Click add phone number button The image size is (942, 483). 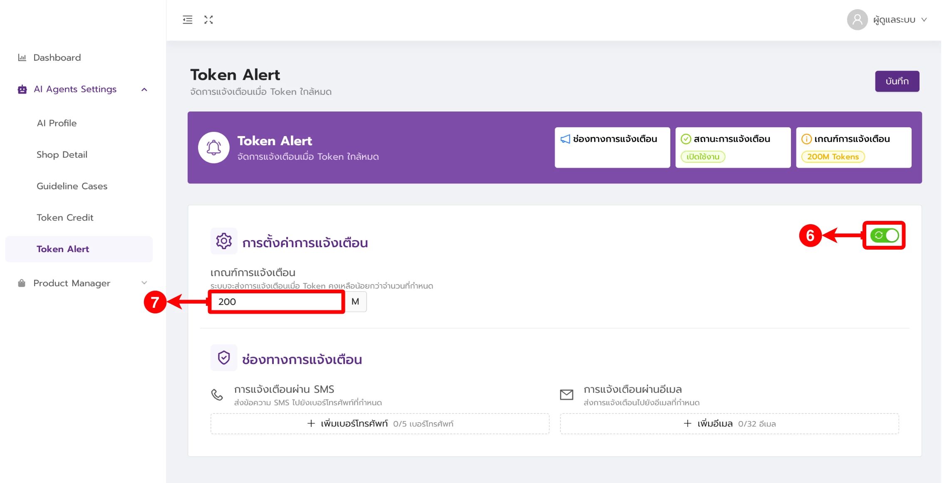coord(379,424)
